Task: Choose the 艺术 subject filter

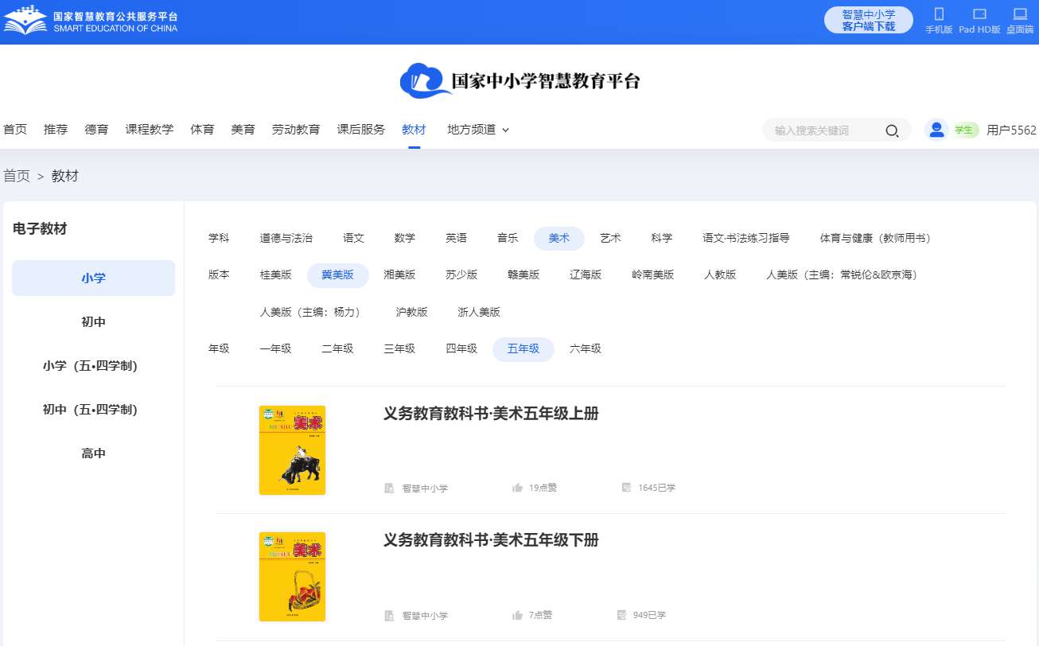Action: tap(610, 238)
